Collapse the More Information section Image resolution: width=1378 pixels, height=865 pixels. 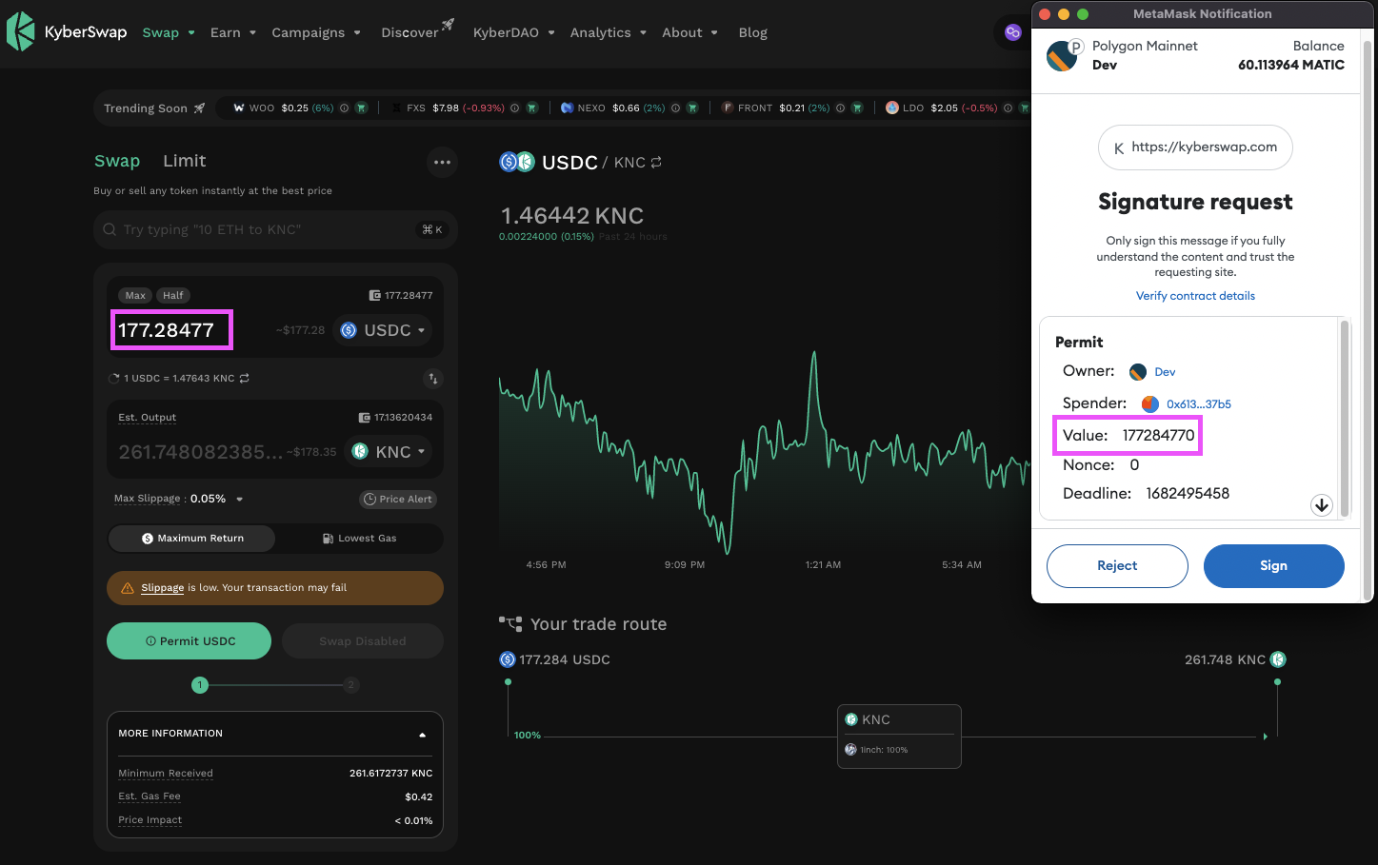pyautogui.click(x=422, y=735)
